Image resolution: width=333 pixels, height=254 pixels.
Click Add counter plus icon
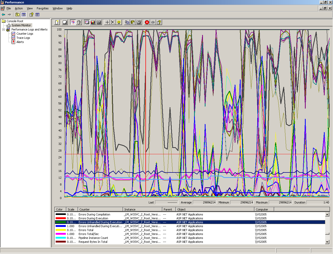(x=107, y=22)
